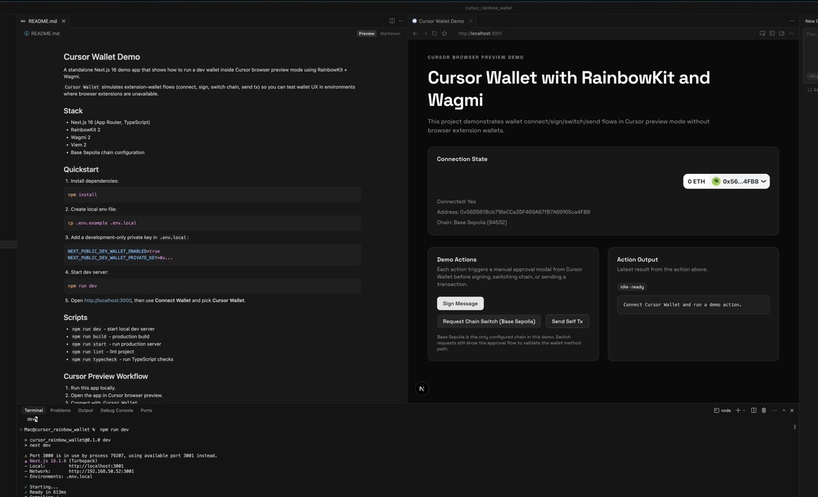Reload the browser preview page
818x497 pixels.
(434, 33)
